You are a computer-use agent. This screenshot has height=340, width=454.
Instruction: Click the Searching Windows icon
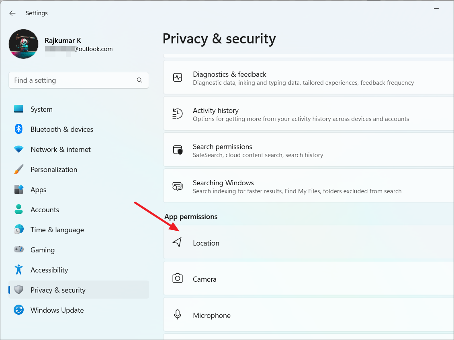coord(178,186)
